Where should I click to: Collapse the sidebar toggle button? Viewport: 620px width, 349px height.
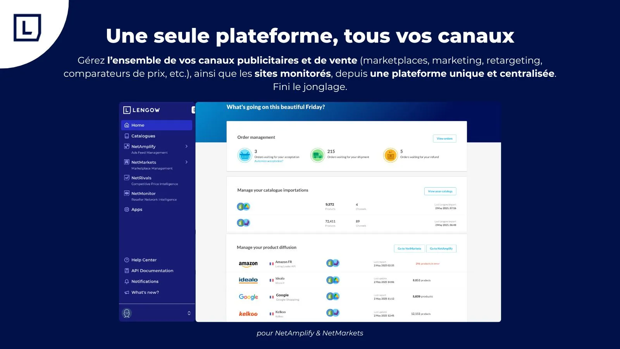point(193,110)
